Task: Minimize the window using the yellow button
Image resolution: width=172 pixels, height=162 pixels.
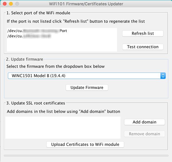Action: click(11, 4)
